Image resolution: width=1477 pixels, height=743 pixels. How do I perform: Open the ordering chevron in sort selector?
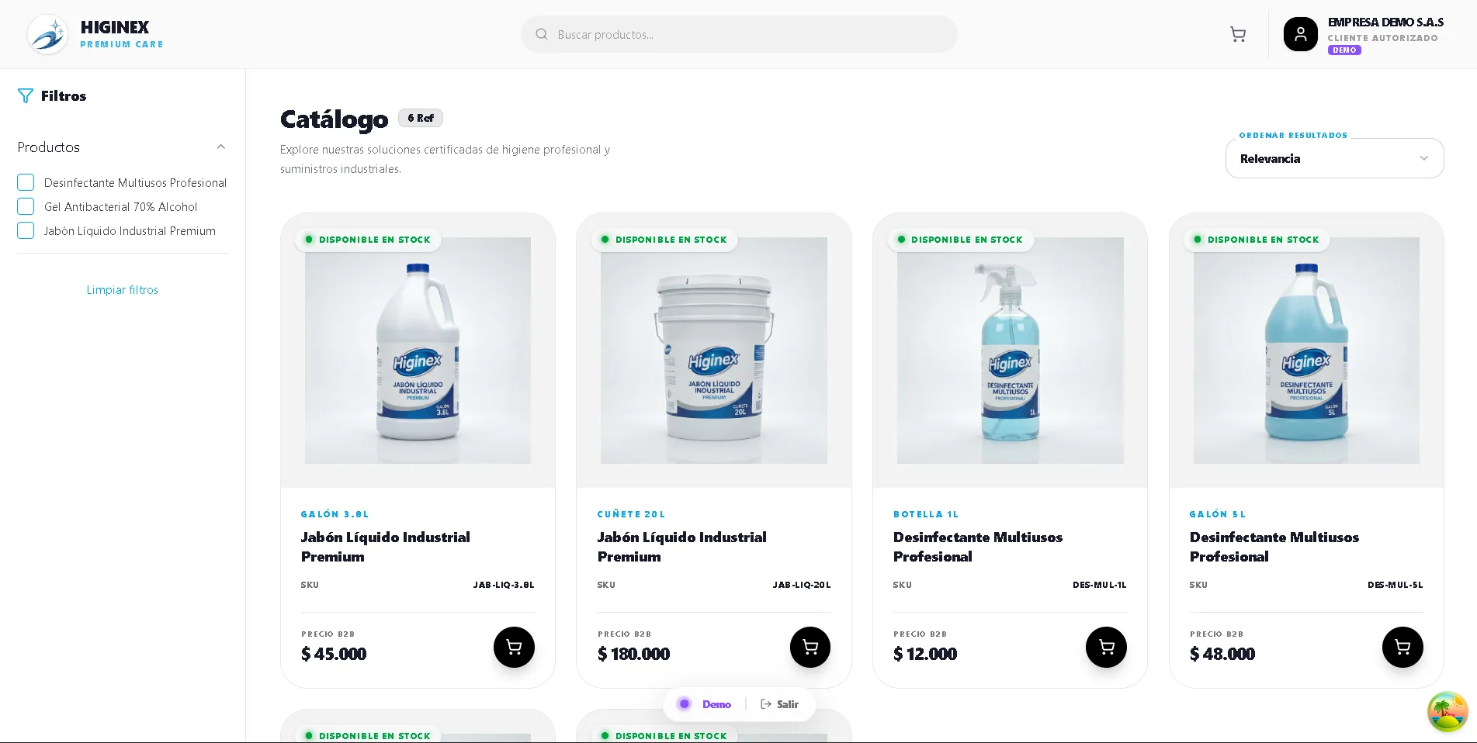pos(1423,158)
